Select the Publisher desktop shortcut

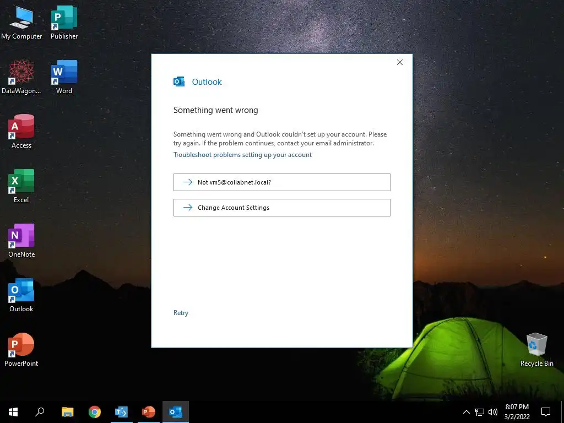64,22
